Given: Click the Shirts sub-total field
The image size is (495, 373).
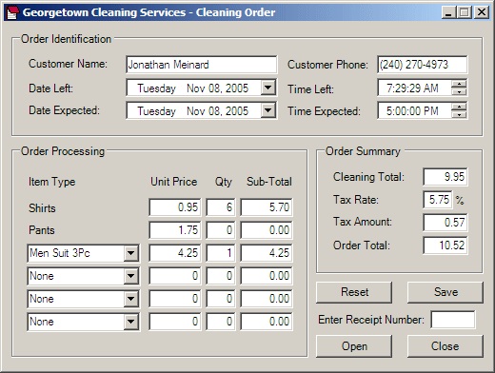Looking at the screenshot, I should (x=267, y=207).
